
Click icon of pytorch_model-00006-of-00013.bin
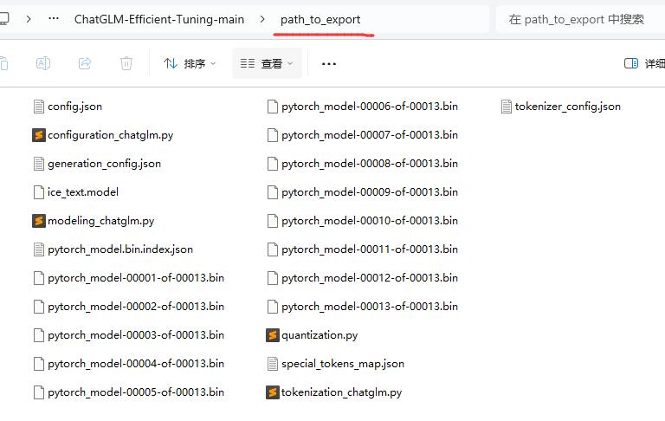tap(273, 107)
